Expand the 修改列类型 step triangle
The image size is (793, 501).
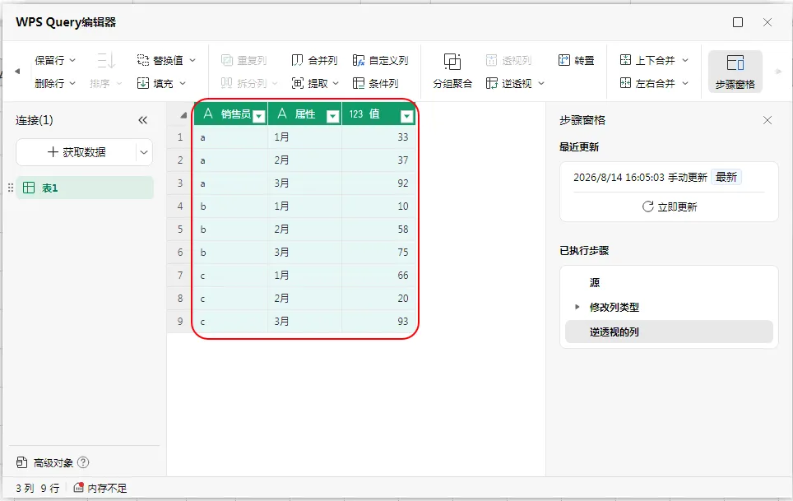point(577,307)
